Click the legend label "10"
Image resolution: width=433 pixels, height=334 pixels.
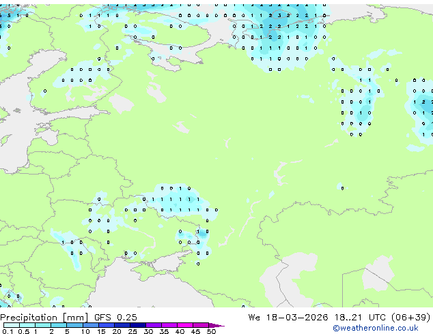tap(85, 331)
